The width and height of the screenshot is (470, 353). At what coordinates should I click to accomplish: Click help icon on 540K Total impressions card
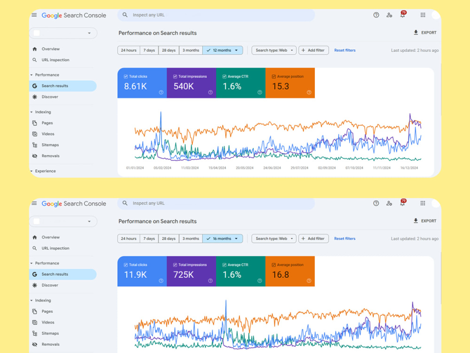pos(211,92)
